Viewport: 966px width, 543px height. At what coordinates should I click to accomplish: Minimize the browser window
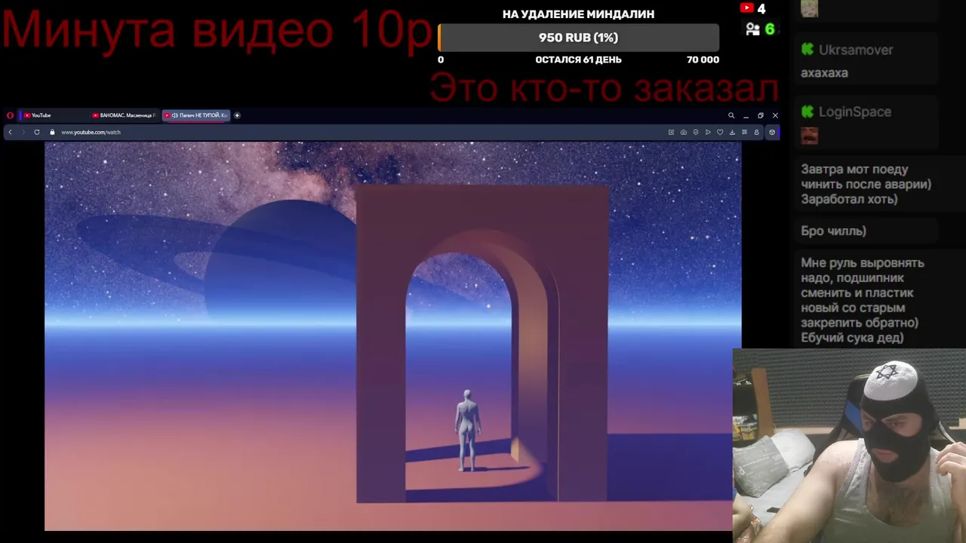tap(746, 115)
